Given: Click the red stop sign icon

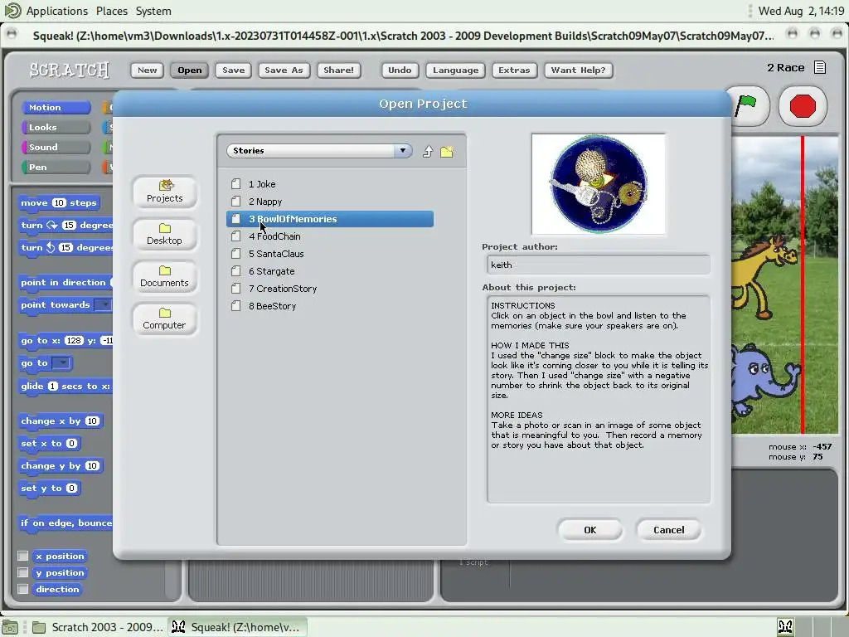Looking at the screenshot, I should coord(803,105).
